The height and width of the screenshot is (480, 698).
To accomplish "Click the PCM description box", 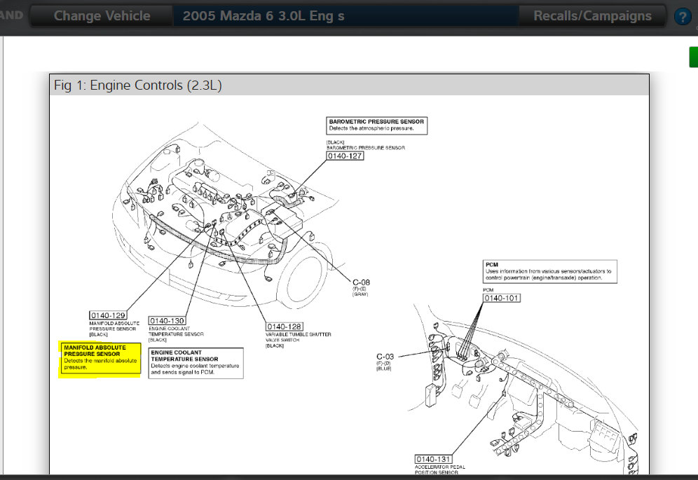I will pos(549,272).
